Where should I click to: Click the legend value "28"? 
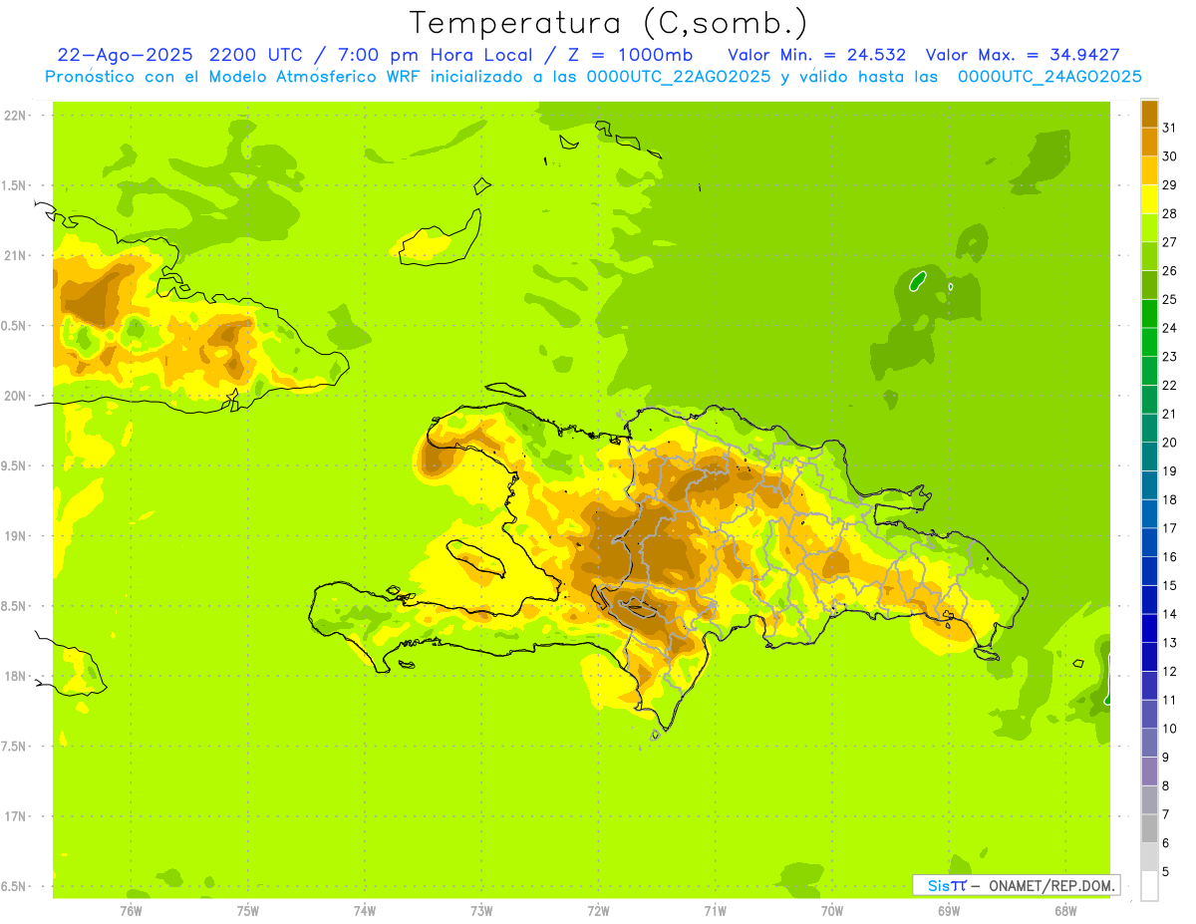click(x=1170, y=213)
